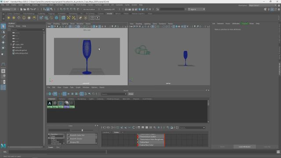The width and height of the screenshot is (281, 158).
Task: Activate the Scale tool in toolbox
Action: 3,54
